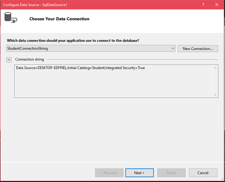Viewport: 225px width, 182px height.
Task: Click the dialog title bar text
Action: pos(30,5)
